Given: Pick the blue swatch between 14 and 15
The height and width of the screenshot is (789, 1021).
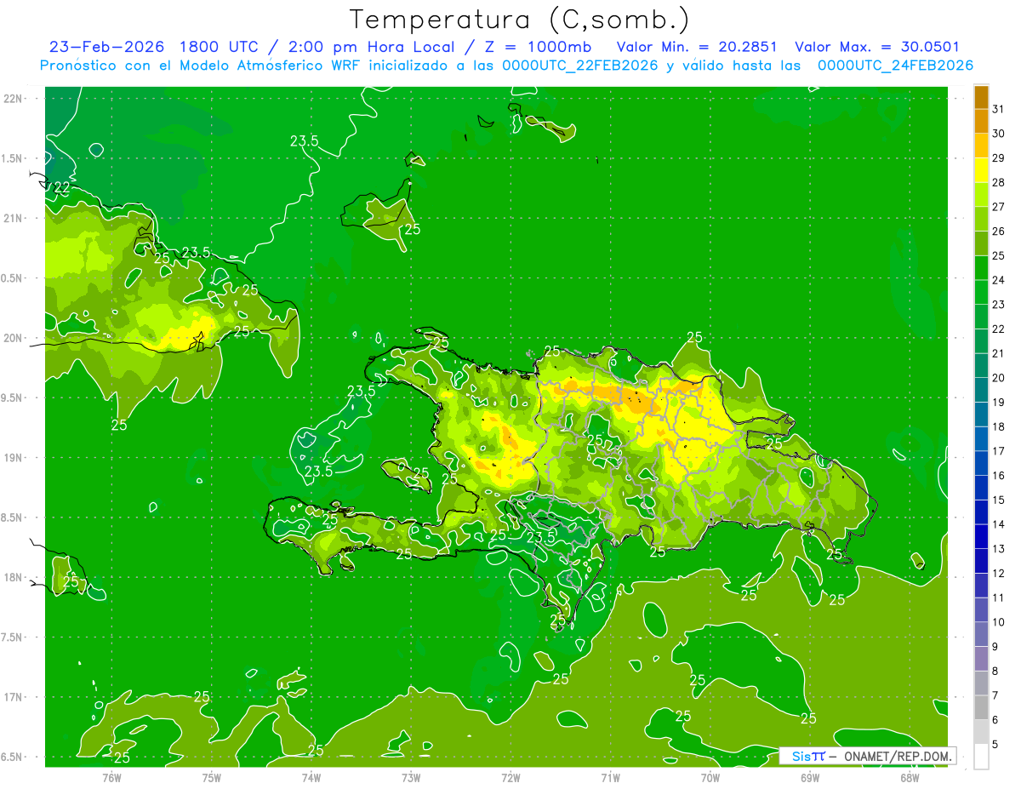Looking at the screenshot, I should (981, 512).
